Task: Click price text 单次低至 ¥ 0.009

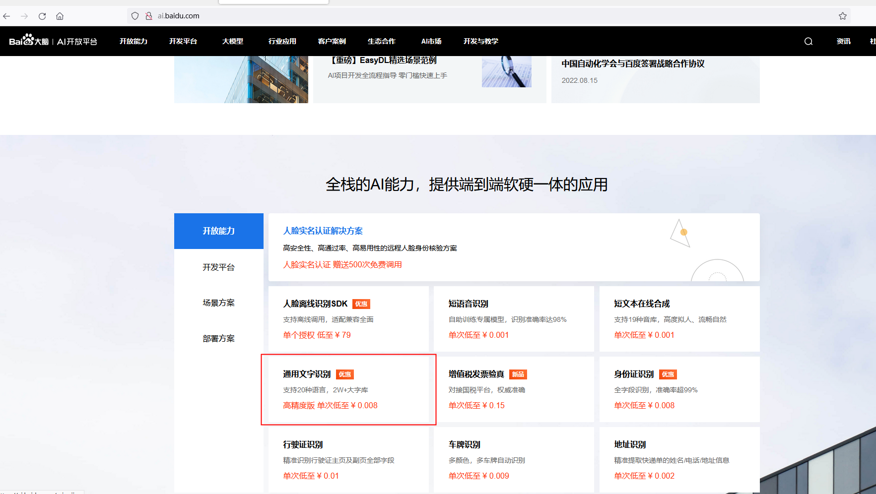Action: pyautogui.click(x=479, y=476)
